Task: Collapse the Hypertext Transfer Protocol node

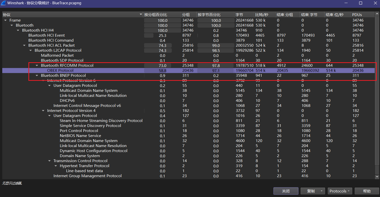Action: [56, 166]
